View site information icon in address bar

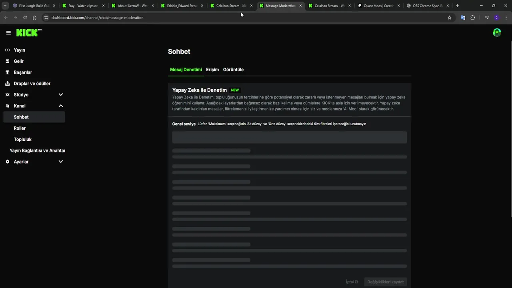pos(46,18)
